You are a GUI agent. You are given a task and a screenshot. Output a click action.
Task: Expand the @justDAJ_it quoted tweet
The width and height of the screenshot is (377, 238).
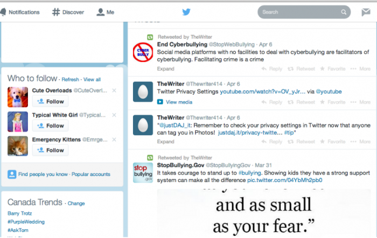pos(166,142)
